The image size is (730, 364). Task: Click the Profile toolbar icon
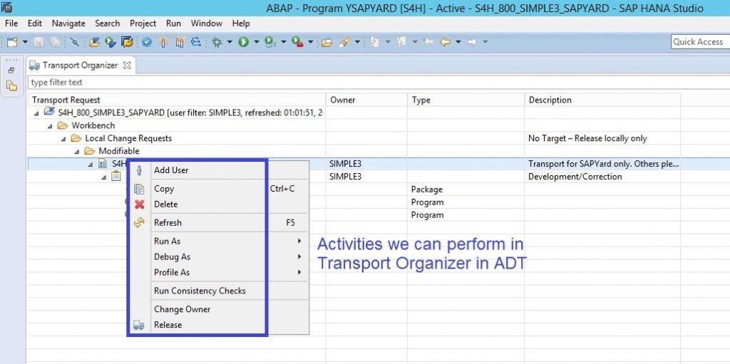coord(270,42)
